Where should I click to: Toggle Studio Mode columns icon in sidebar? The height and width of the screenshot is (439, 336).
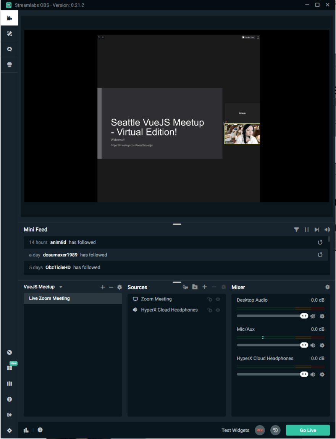pos(10,384)
